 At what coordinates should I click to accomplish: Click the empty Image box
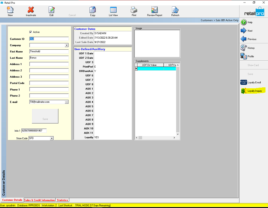pyautogui.click(x=157, y=44)
